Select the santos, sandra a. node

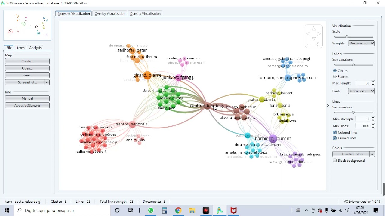[133, 124]
